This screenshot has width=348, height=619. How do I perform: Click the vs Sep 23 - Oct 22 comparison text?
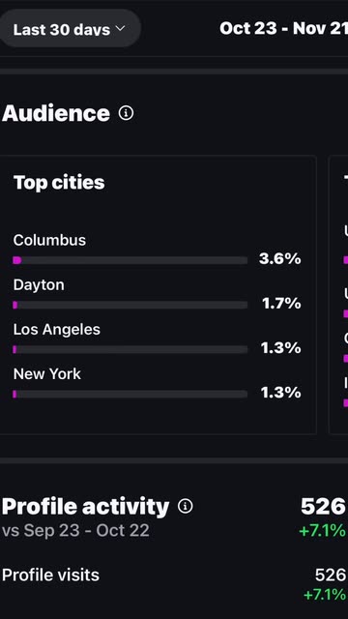75,531
